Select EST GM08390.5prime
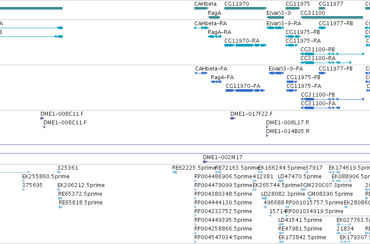Image resolution: width=370 pixels, height=244 pixels. click(x=309, y=198)
